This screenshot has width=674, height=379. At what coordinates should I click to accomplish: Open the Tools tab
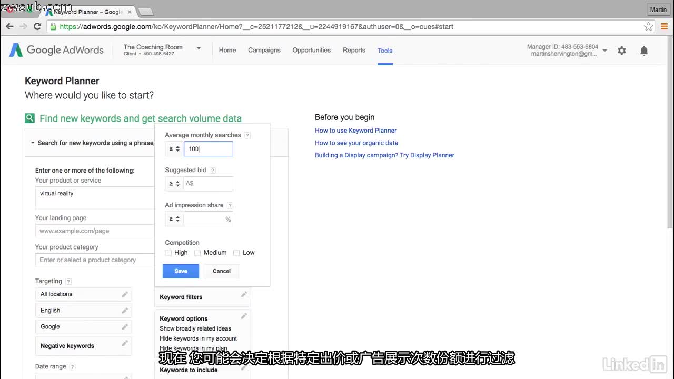point(385,51)
